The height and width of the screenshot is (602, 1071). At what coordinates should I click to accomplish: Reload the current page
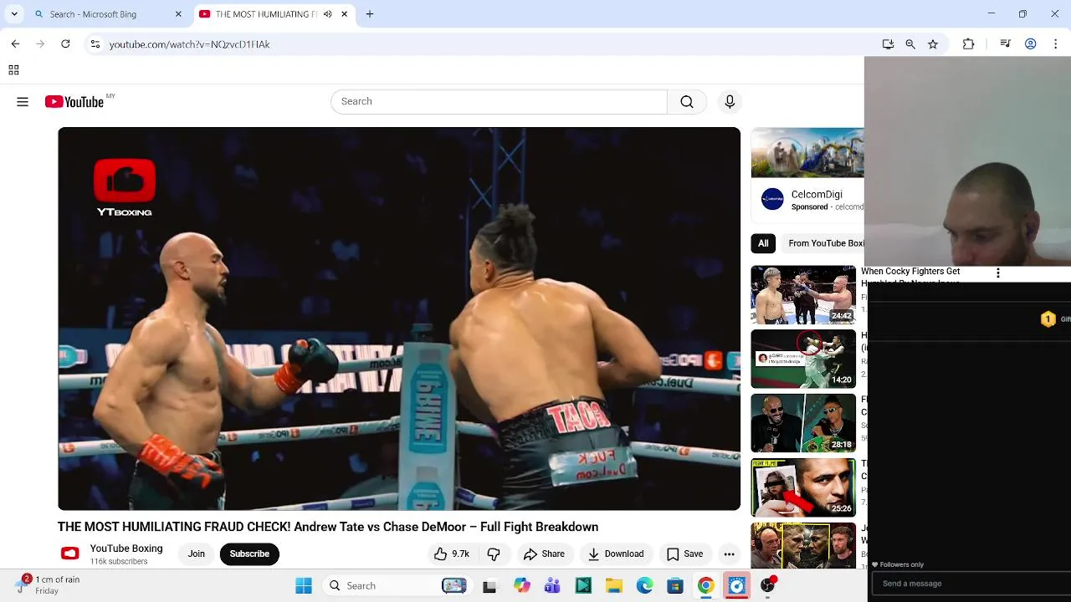point(65,43)
